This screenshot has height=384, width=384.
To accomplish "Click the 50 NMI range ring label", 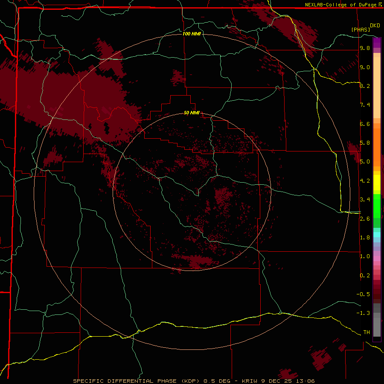I will pos(192,113).
